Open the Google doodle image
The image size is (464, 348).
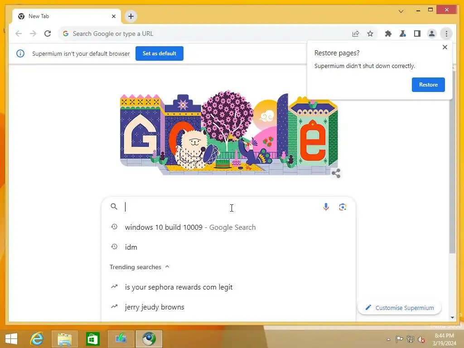tap(229, 133)
